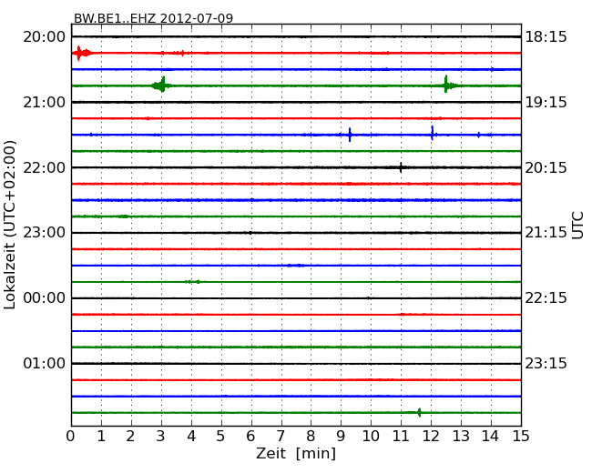Screen dimensions: 592x473
Task: Select the 21:15 UTC tick label
Action: pyautogui.click(x=546, y=233)
